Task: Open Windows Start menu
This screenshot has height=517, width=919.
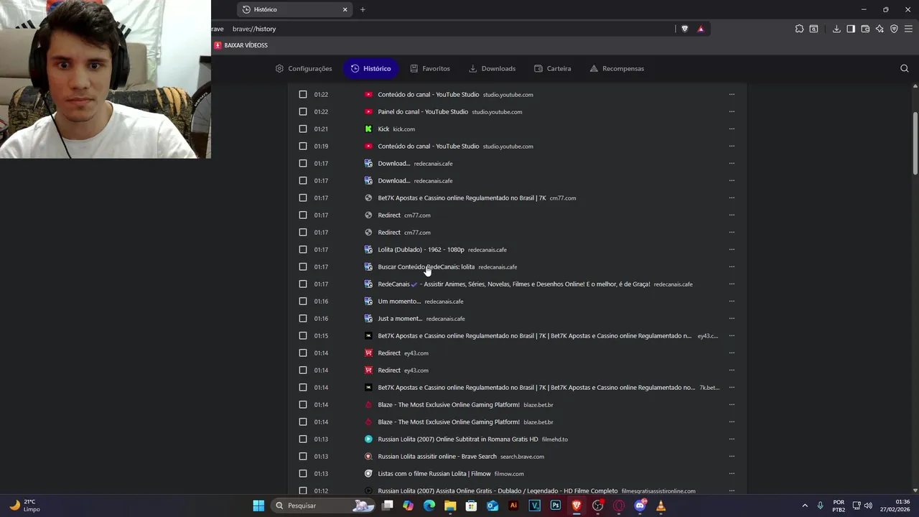Action: [258, 506]
